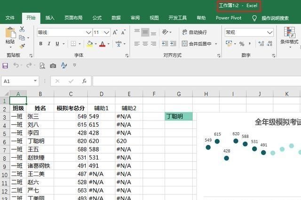
Task: Open font settings dialog launcher
Action: click(127, 56)
